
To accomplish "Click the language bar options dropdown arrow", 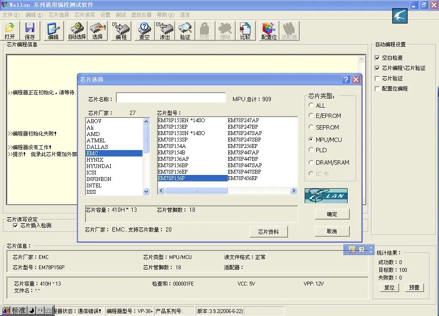I will [x=371, y=251].
